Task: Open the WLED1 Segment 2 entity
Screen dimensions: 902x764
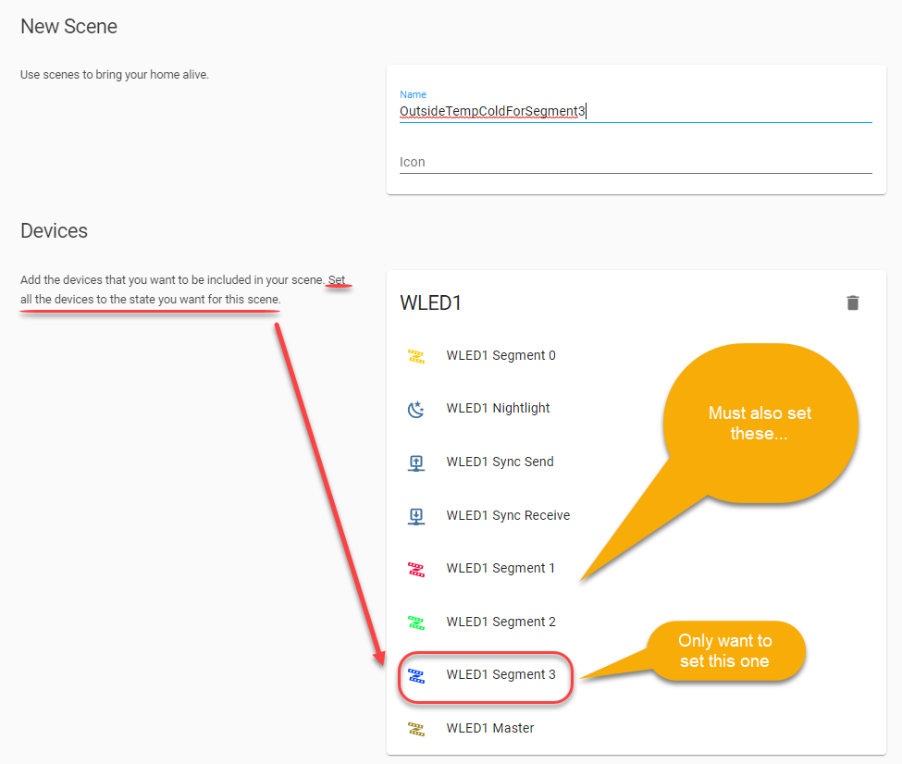Action: (x=500, y=622)
